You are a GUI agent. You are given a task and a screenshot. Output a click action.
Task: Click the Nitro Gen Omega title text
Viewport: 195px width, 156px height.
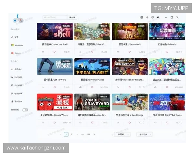click(x=130, y=115)
